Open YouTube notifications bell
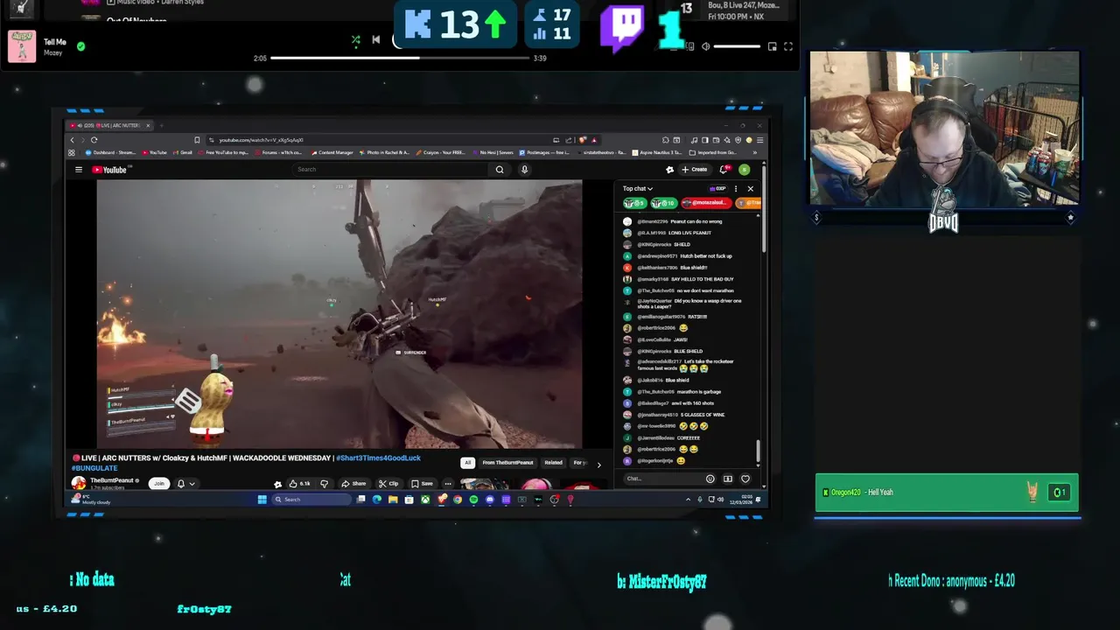The image size is (1120, 630). 724,170
